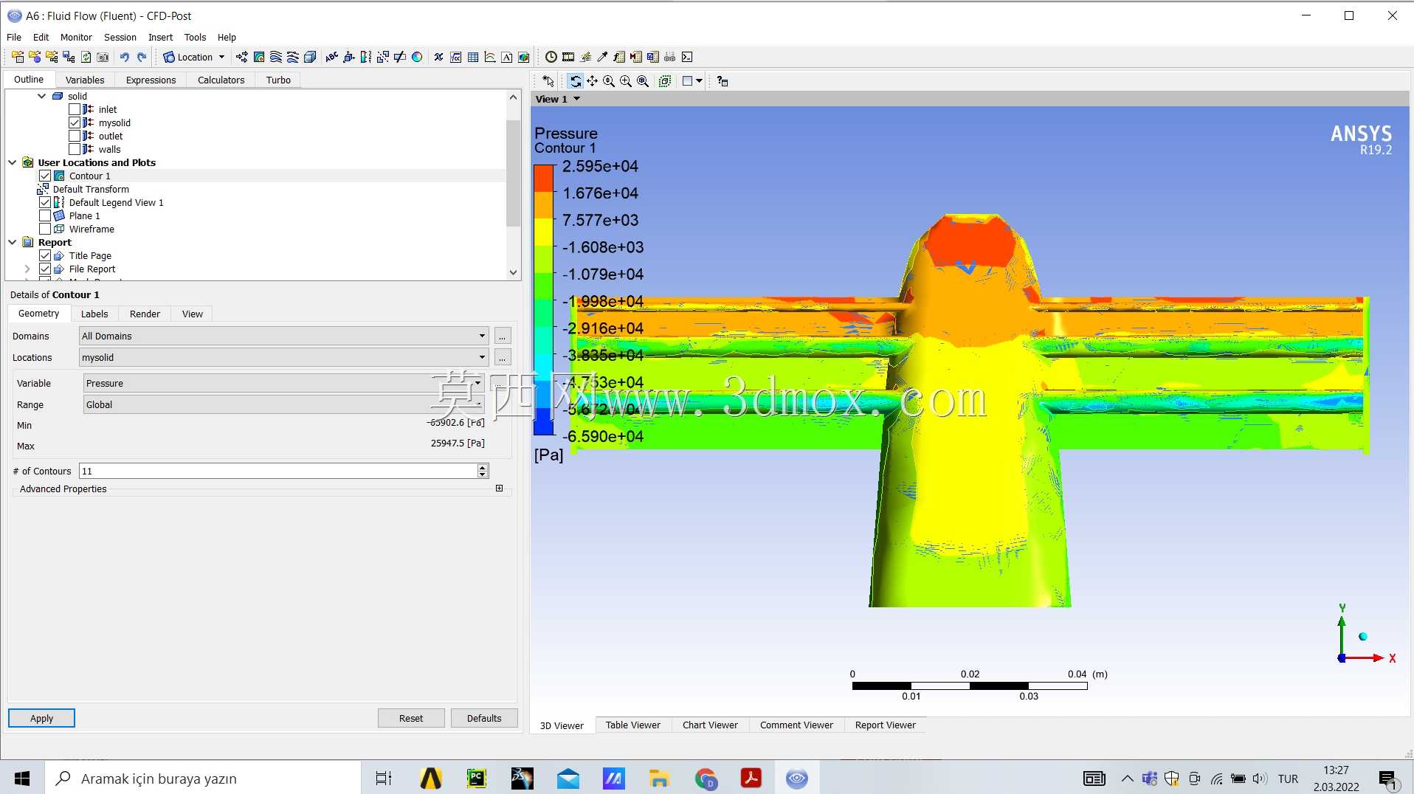Screen dimensions: 1414x794
Task: Switch to the Variables tab
Action: (x=85, y=80)
